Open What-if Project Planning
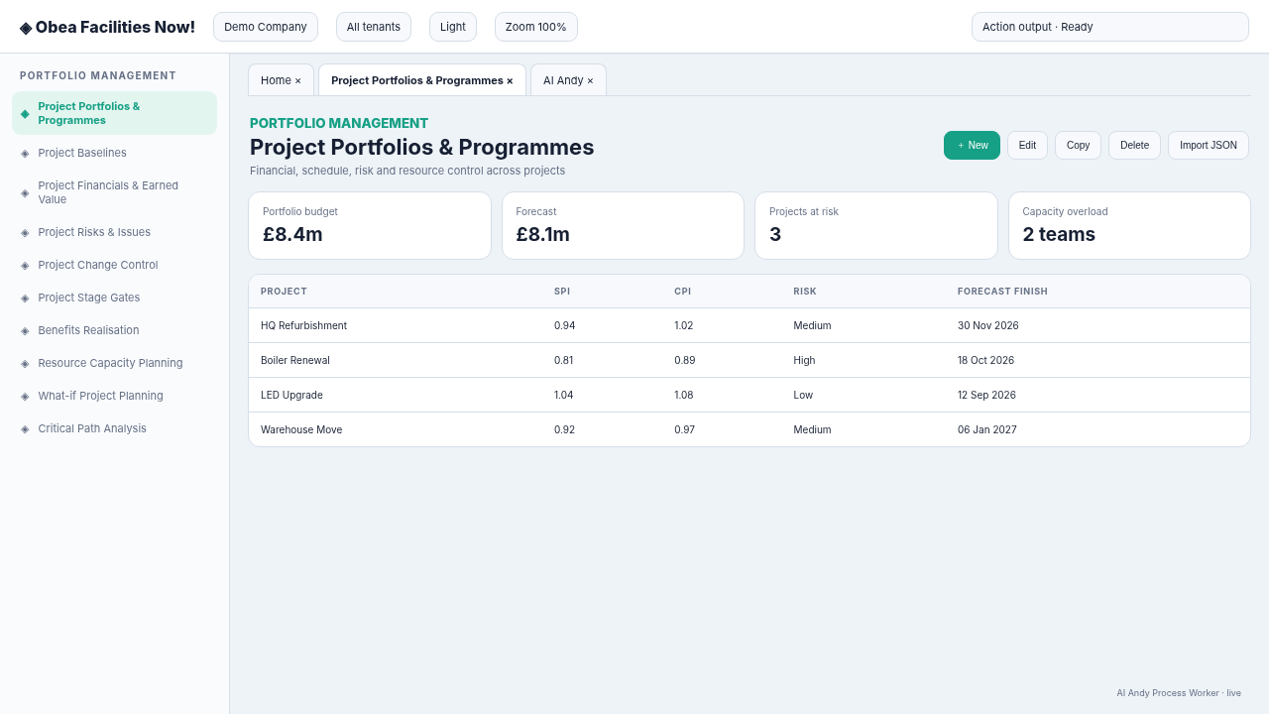The width and height of the screenshot is (1269, 714). tap(114, 396)
